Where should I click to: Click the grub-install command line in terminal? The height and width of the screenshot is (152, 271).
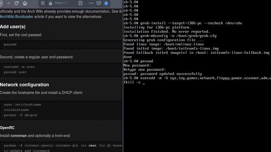(183, 23)
